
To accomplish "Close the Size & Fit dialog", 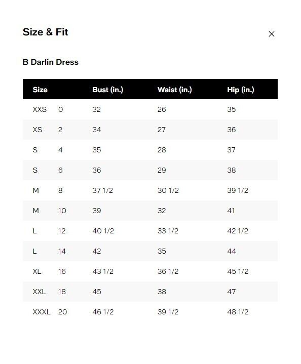I will coord(271,34).
